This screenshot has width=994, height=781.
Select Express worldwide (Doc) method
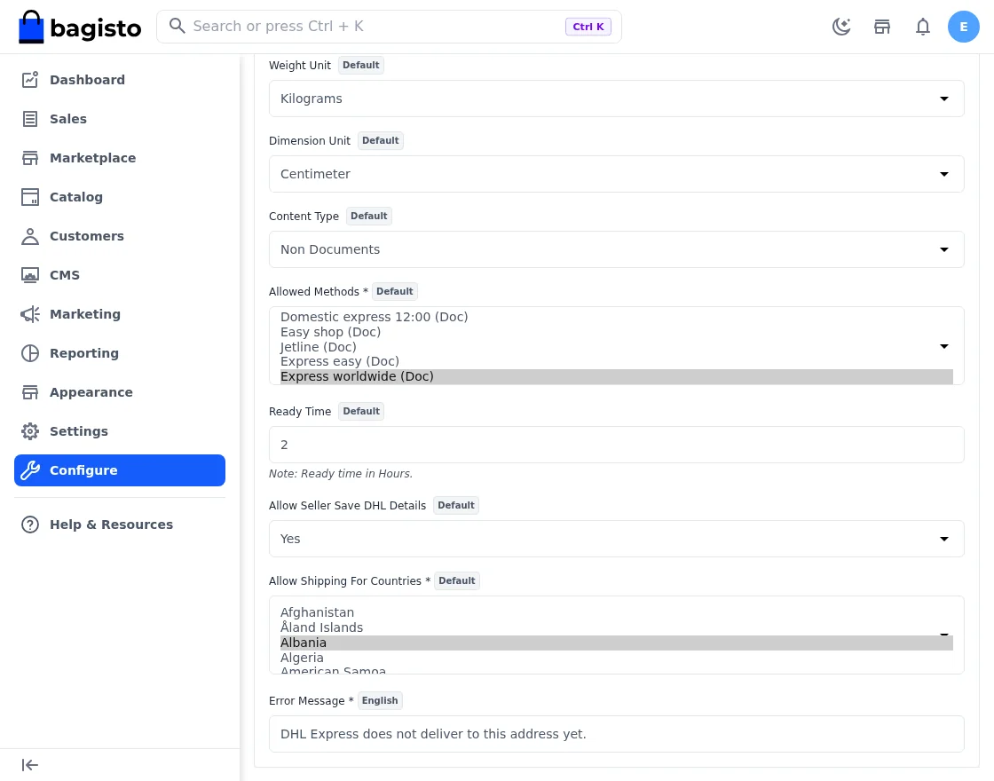tap(616, 376)
